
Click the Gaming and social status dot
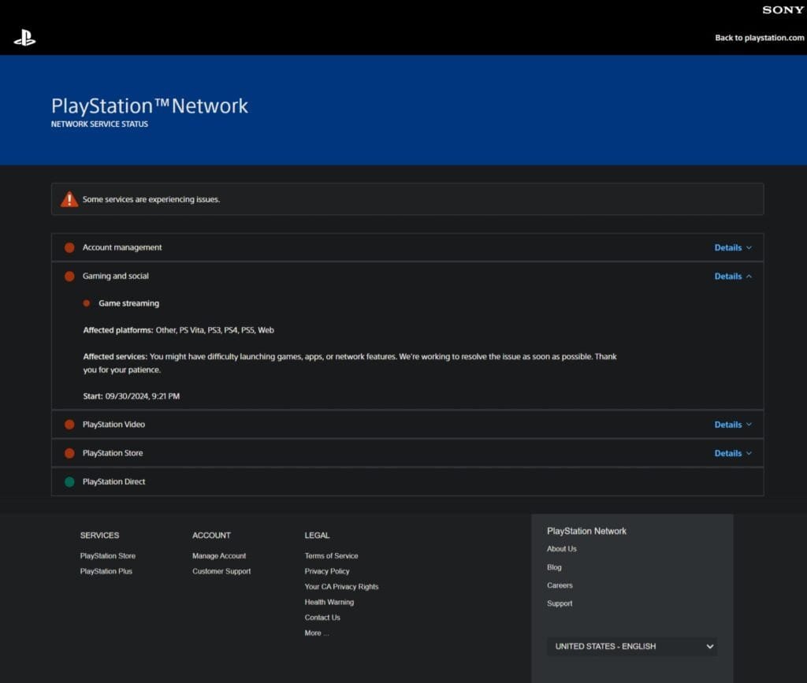[69, 277]
